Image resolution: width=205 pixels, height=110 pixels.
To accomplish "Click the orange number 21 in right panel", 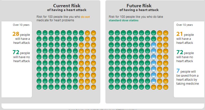I will [180, 34].
